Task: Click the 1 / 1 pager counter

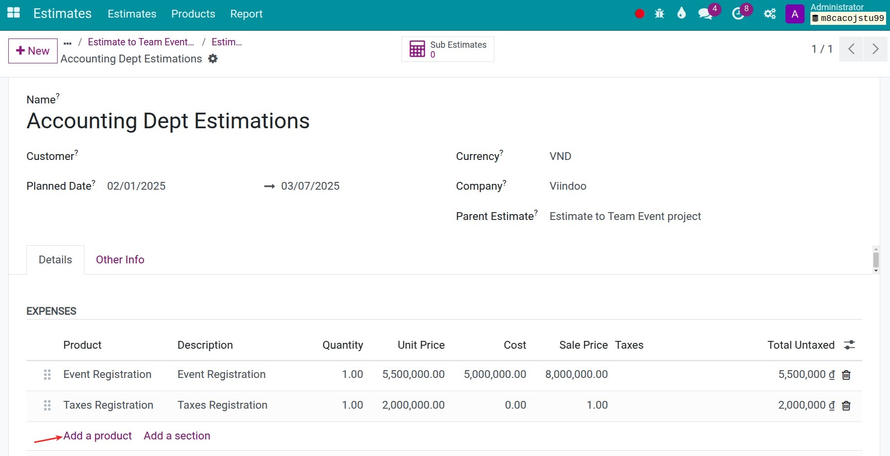Action: [822, 49]
